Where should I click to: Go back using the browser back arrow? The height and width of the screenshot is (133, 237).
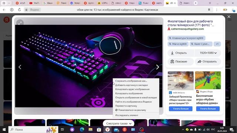[4, 10]
